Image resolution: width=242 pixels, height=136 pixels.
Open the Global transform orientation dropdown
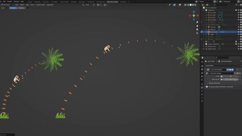87,5
